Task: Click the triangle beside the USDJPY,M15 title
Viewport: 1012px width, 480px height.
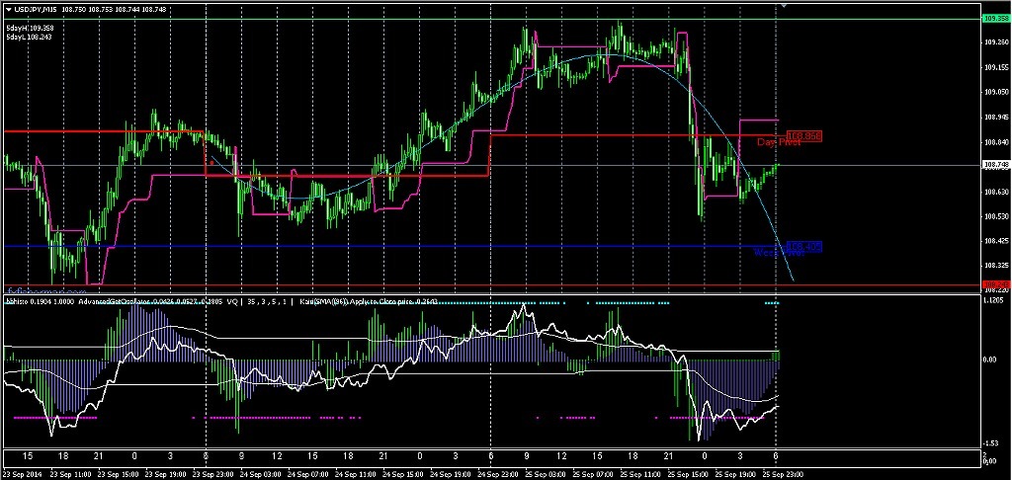Action: click(x=9, y=10)
